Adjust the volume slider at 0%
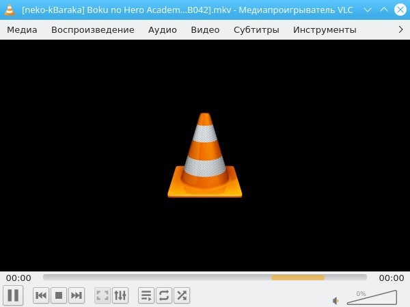The image size is (410, 307). tap(372, 297)
